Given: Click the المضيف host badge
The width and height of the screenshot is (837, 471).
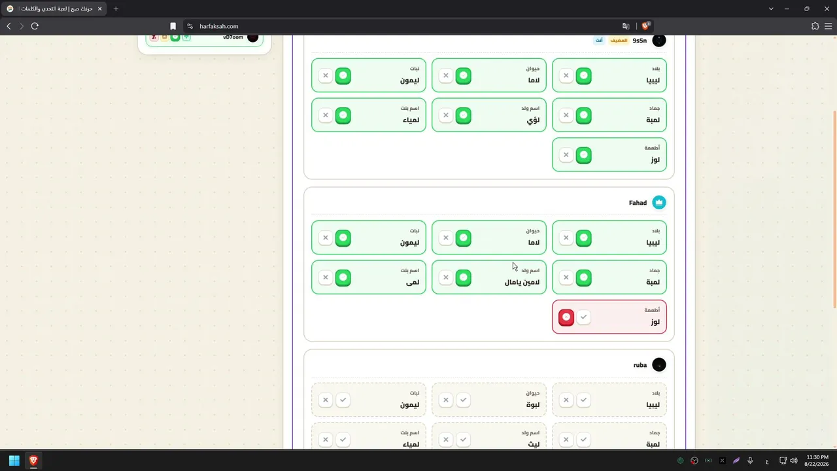Looking at the screenshot, I should 619,41.
